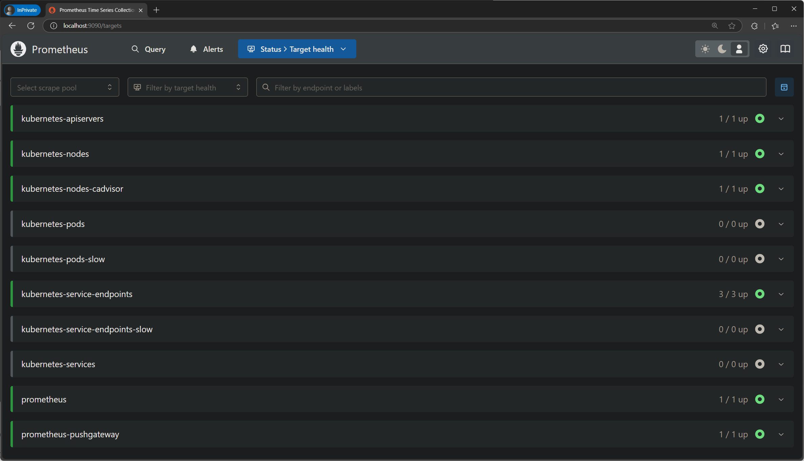Click the kubernetes-service-endpoints-slow name
Screen dimensions: 804x461
(x=87, y=329)
